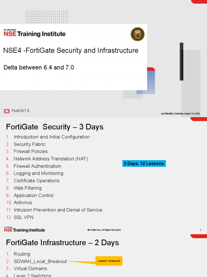Click the NSE Training Institute logo on title slide
The image size is (207, 277).
point(34,33)
